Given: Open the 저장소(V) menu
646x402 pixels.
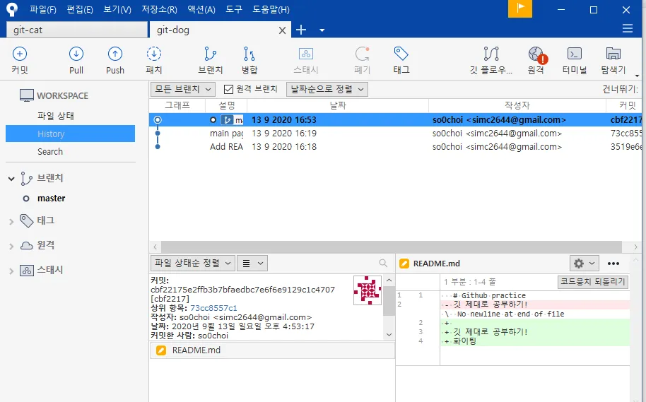Looking at the screenshot, I should 159,10.
